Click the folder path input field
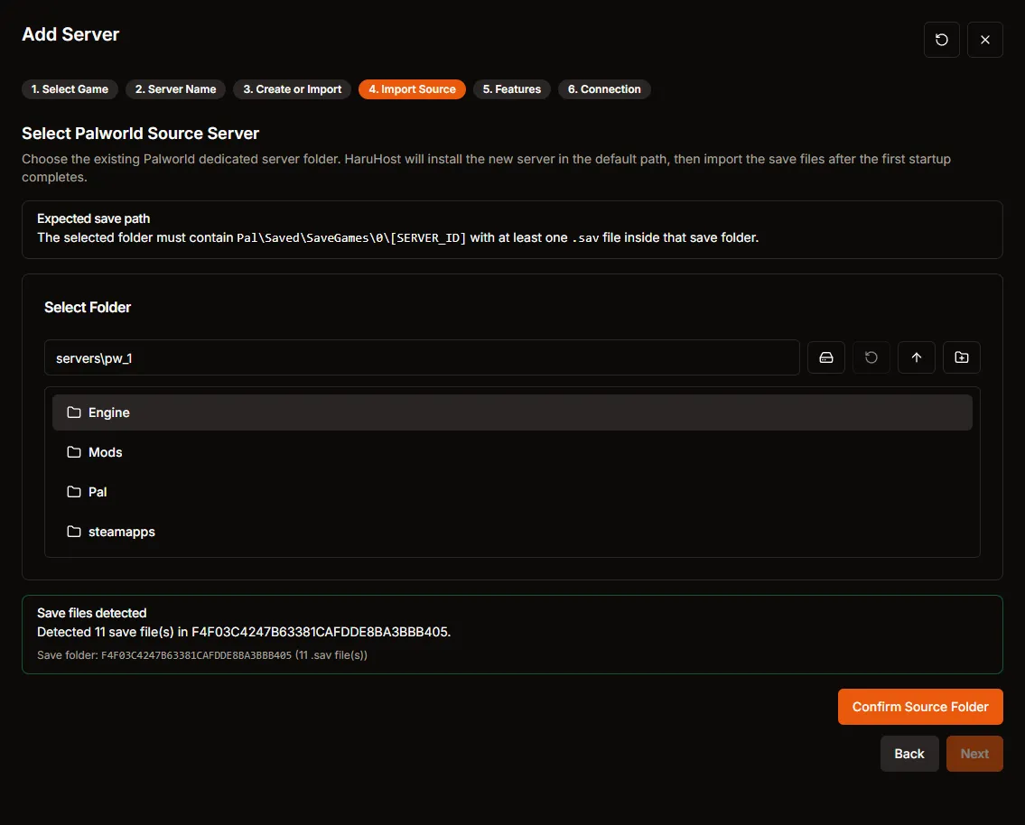Viewport: 1025px width, 825px height. point(421,357)
